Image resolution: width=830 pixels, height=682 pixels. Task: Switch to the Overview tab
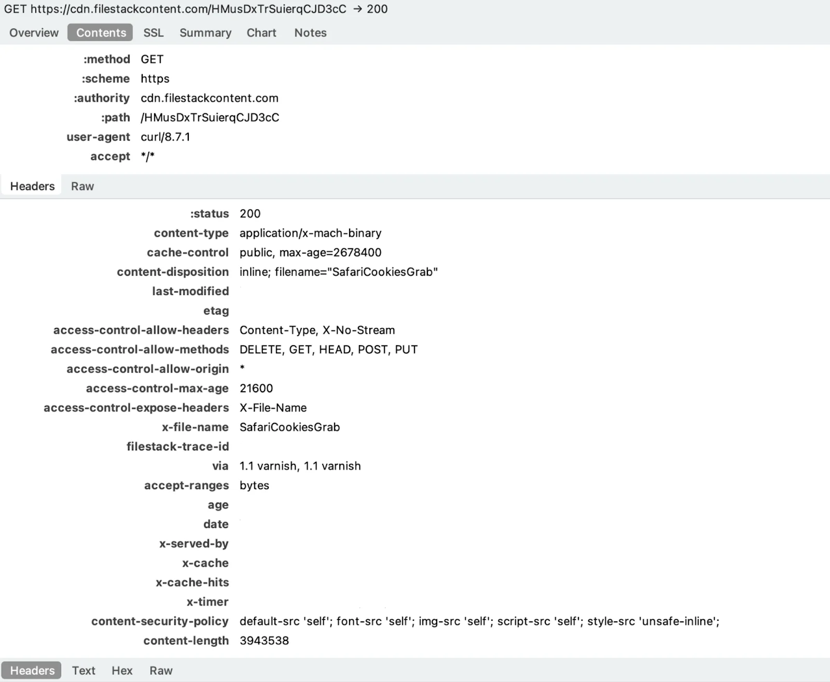coord(34,33)
